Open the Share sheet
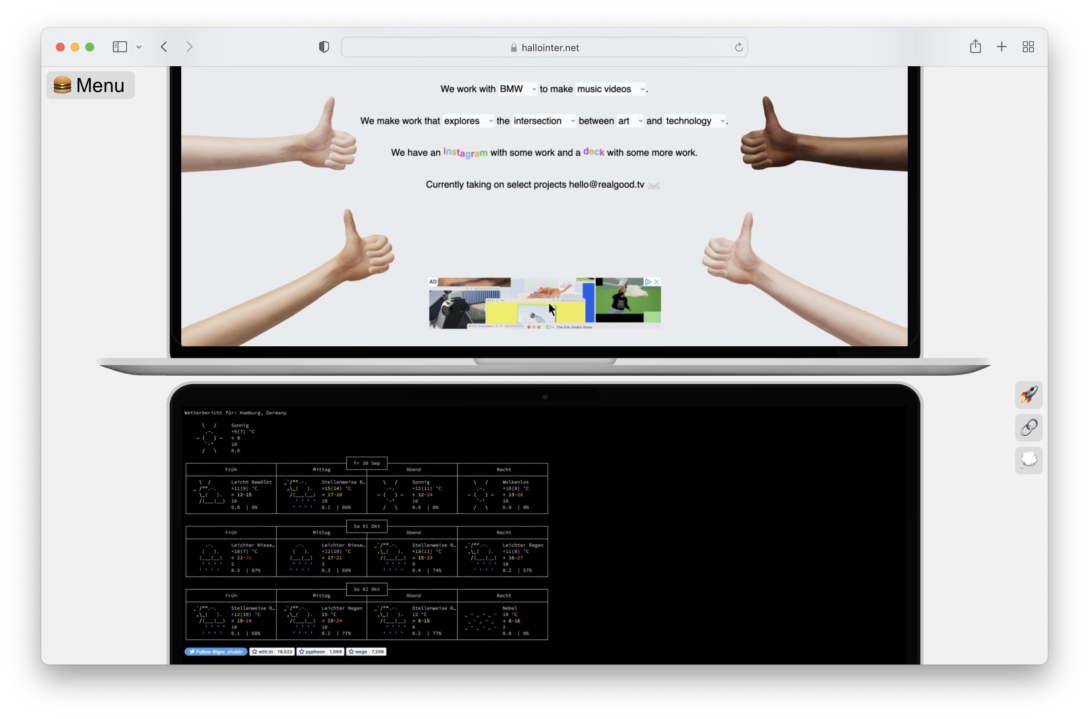 pos(975,46)
